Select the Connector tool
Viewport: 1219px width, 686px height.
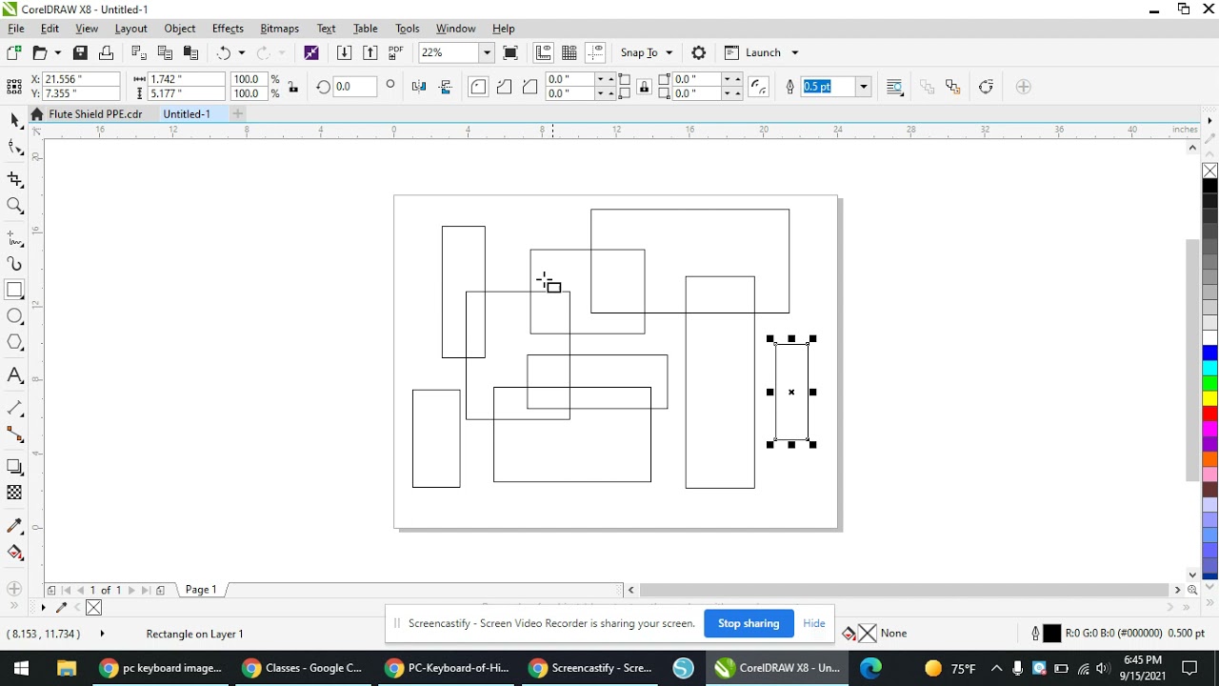point(14,434)
